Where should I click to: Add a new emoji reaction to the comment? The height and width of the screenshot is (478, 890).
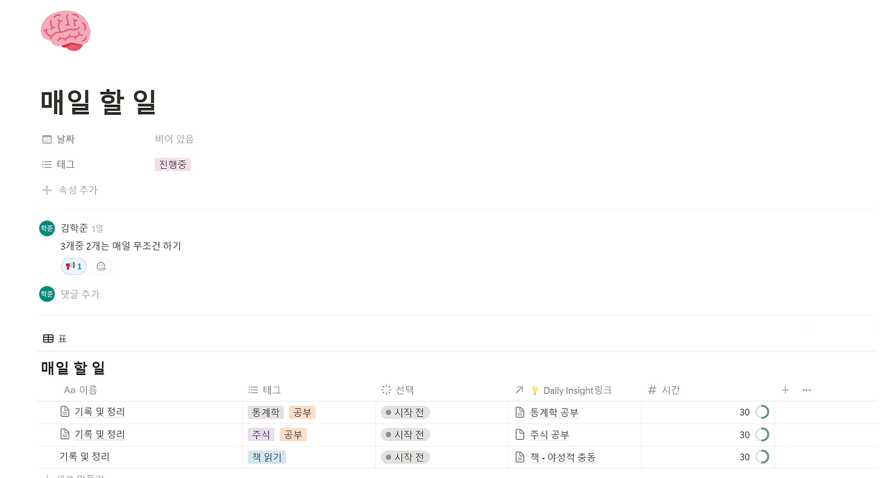click(102, 266)
